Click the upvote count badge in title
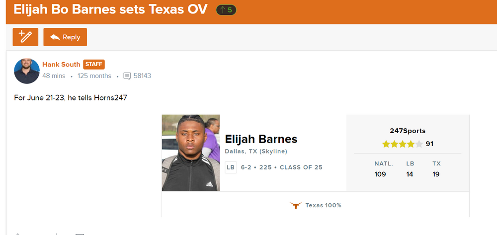The height and width of the screenshot is (235, 497). [x=226, y=10]
